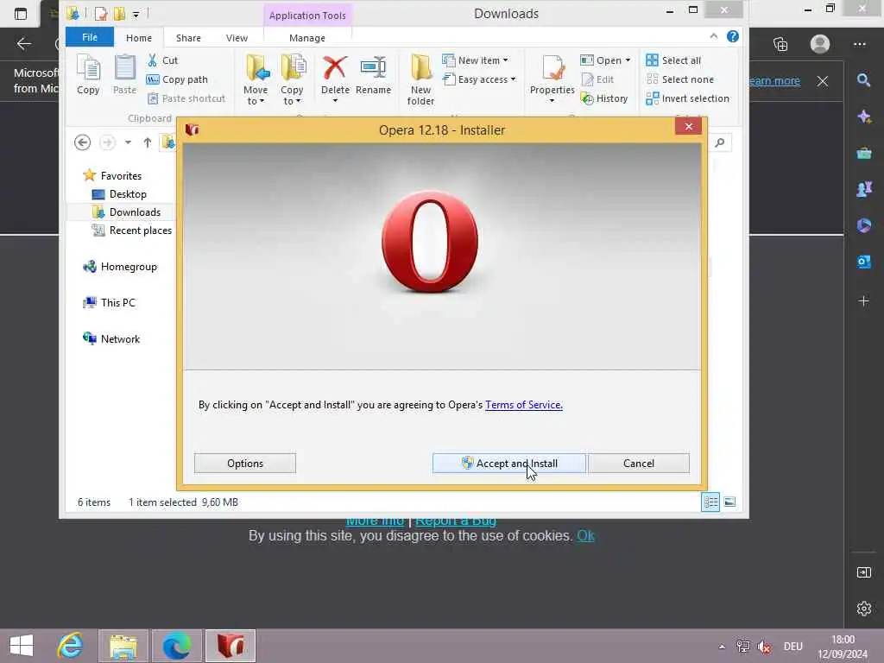
Task: Select Cut in the Clipboard group
Action: 162,60
